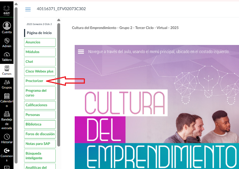Toggle the course navigation hamburger menu
The height and width of the screenshot is (169, 239).
(x=28, y=9)
